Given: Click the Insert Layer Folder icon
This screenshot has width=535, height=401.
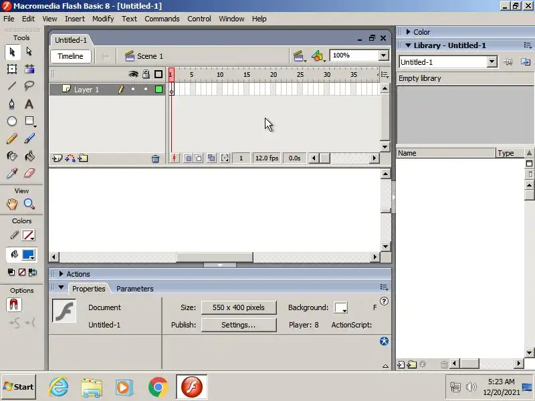Looking at the screenshot, I should (83, 158).
